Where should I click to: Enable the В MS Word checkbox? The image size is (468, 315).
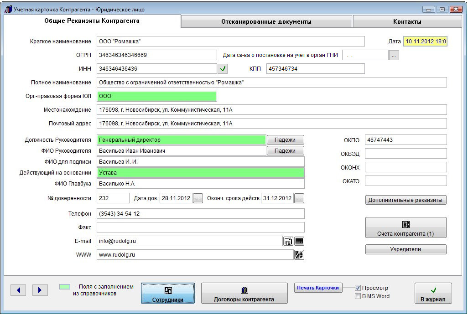pyautogui.click(x=358, y=296)
